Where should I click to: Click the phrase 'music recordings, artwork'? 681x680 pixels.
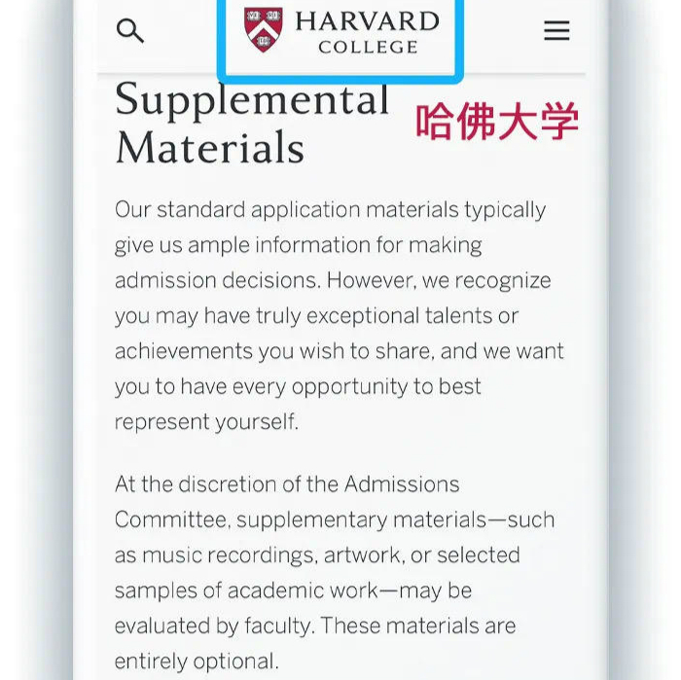point(271,555)
